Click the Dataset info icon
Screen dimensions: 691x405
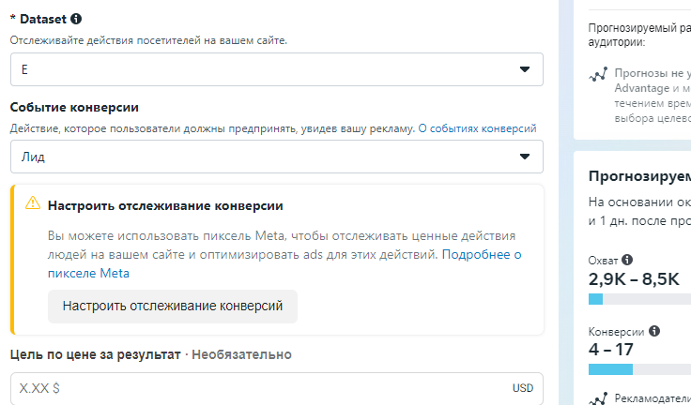(x=76, y=19)
